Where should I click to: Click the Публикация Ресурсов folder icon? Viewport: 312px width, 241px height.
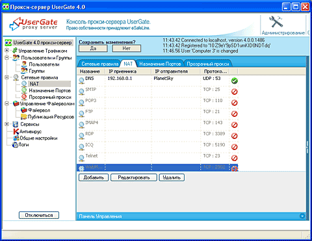tap(24, 117)
